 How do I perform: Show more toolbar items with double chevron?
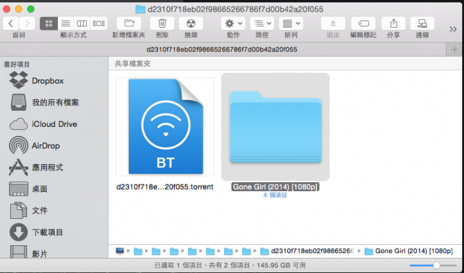coord(453,29)
